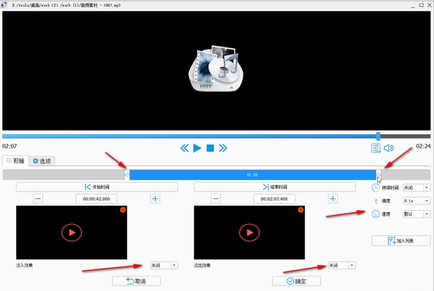Close the start-time preview with the orange X
Image resolution: width=434 pixels, height=291 pixels.
[123, 210]
